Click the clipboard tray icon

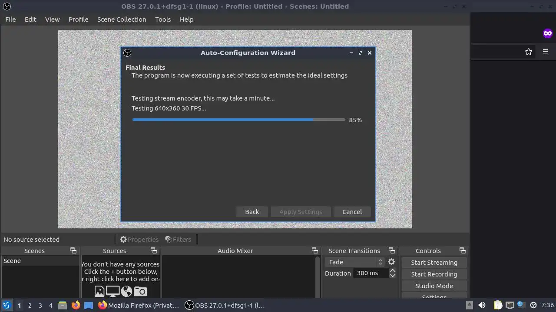pos(498,305)
